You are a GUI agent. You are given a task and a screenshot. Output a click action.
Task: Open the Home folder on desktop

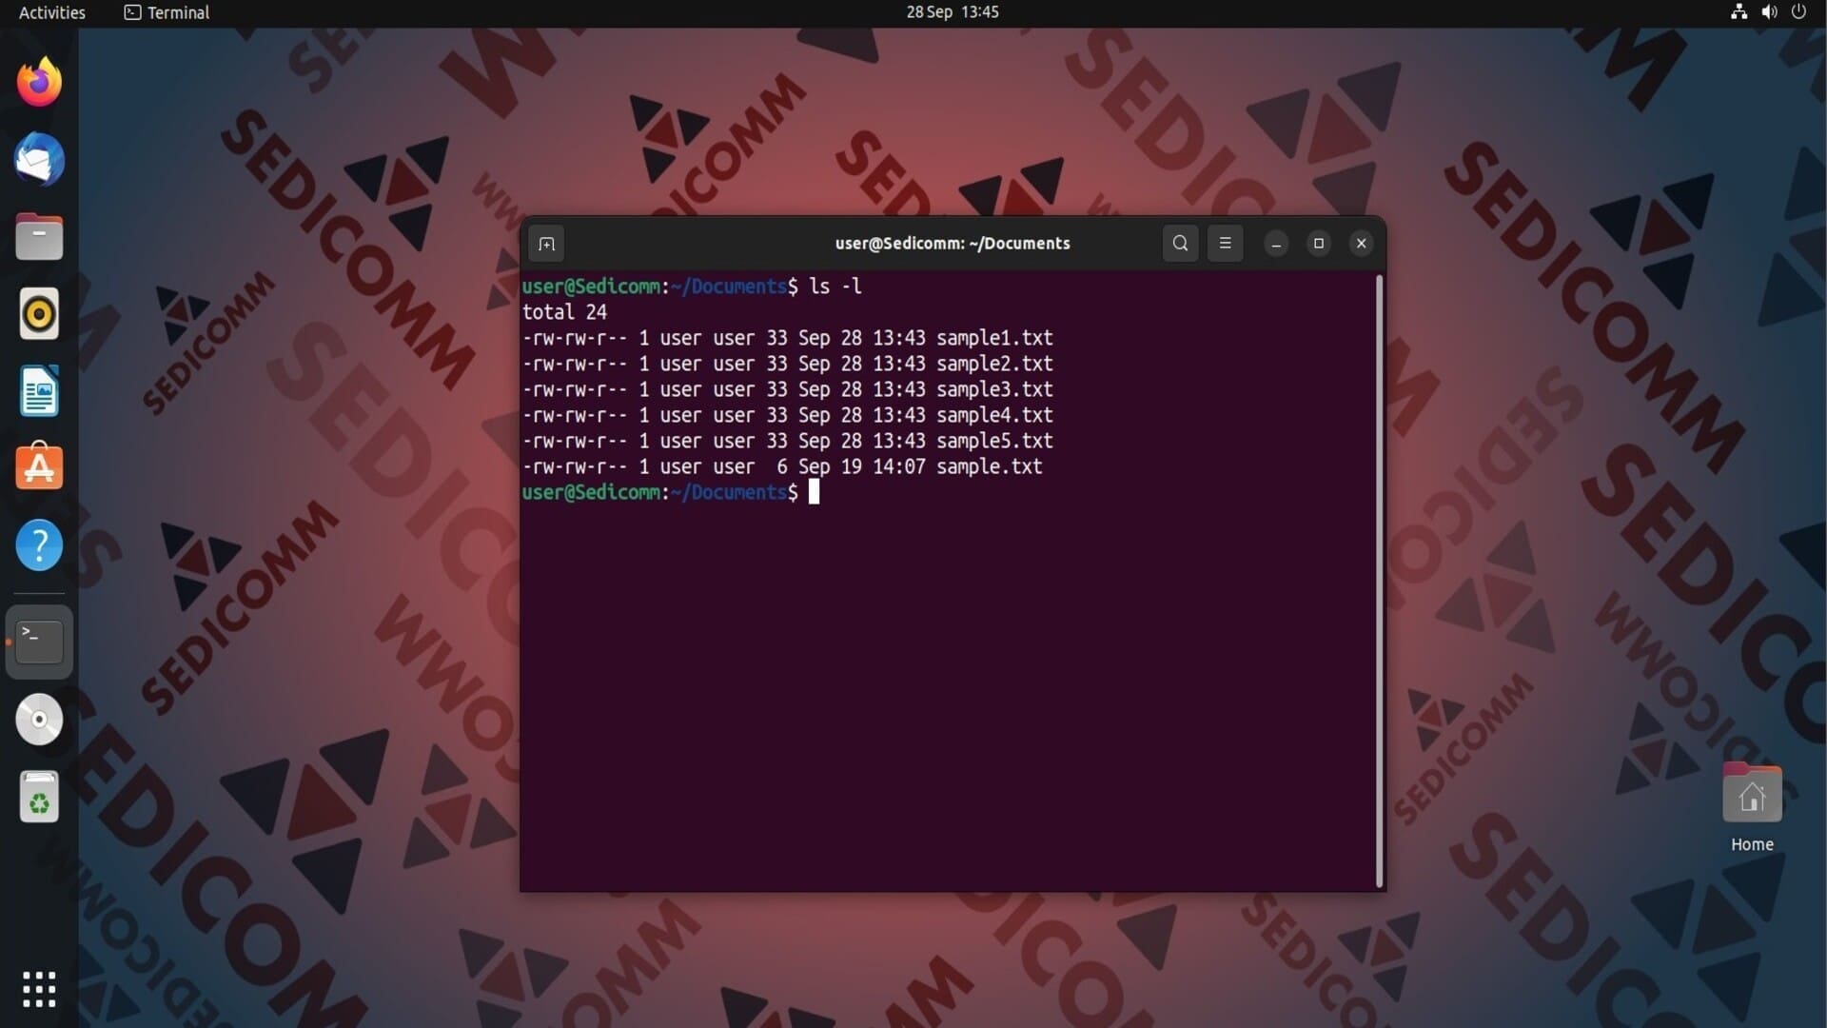tap(1752, 807)
